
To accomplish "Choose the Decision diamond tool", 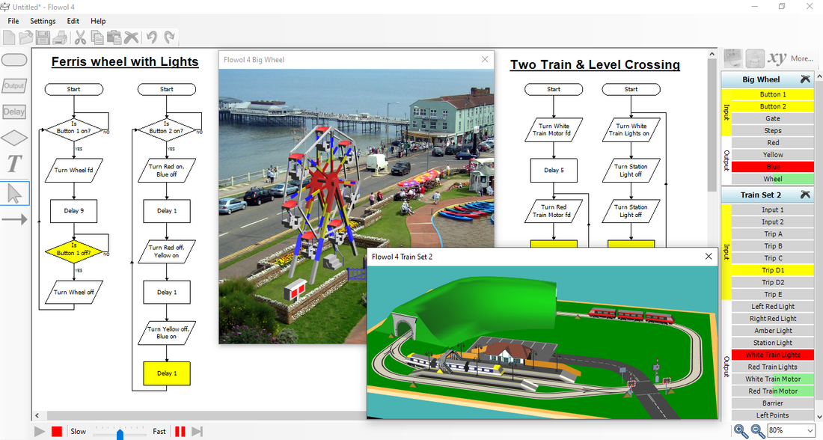I will pyautogui.click(x=14, y=138).
